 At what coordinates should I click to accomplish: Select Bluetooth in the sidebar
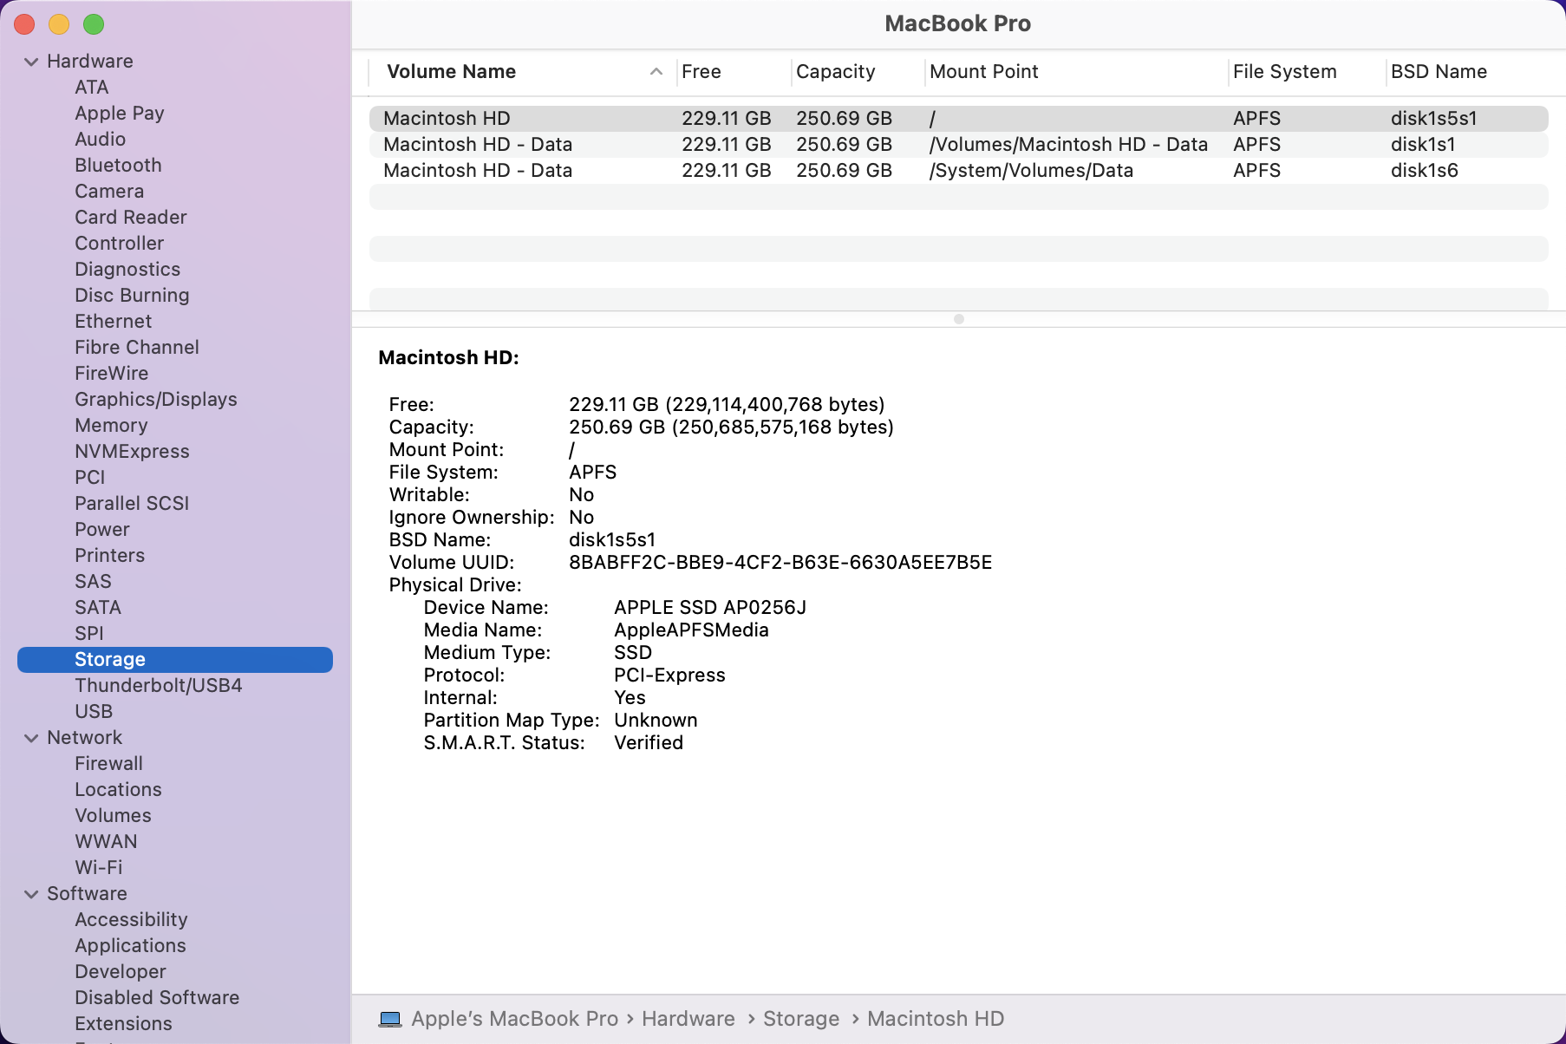pos(118,166)
